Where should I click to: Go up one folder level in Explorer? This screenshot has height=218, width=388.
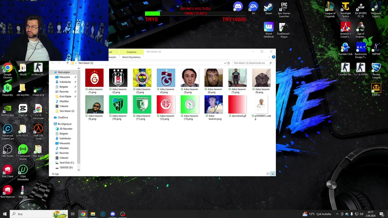[68, 63]
